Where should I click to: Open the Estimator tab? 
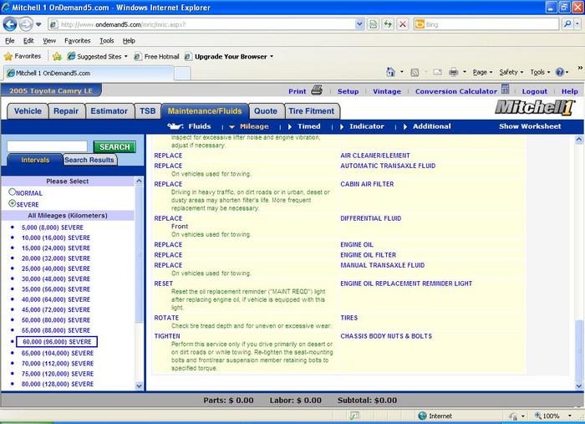tap(109, 110)
